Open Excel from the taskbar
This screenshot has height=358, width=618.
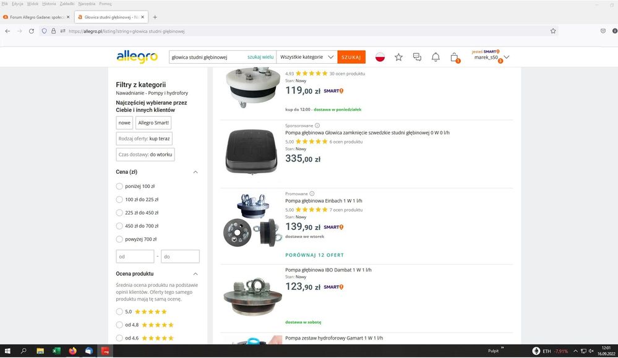[56, 351]
